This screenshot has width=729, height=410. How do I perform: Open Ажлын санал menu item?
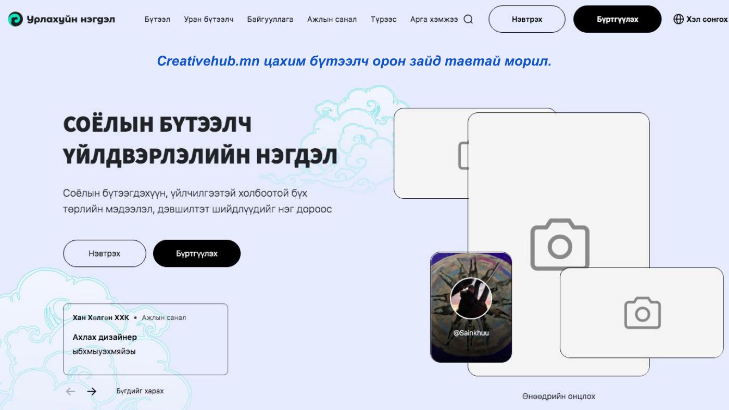[x=332, y=19]
